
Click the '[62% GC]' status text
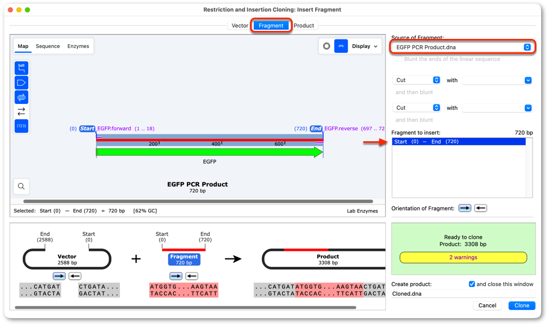point(145,211)
